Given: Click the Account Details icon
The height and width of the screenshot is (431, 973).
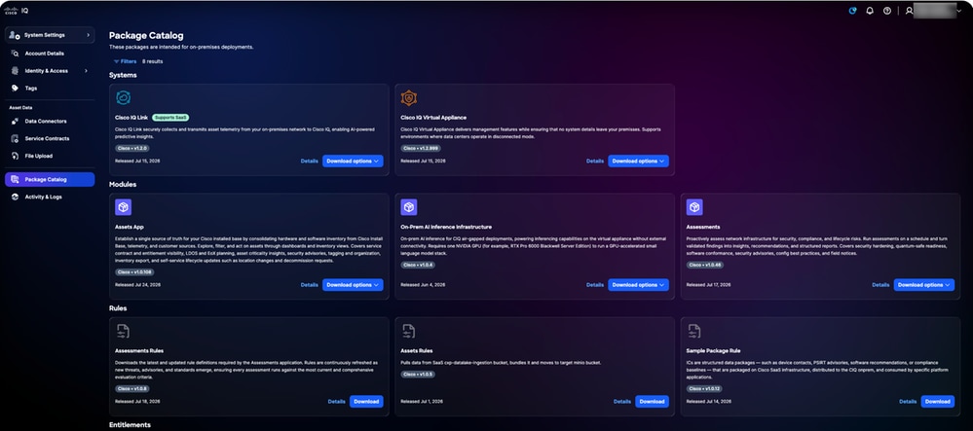Looking at the screenshot, I should [15, 54].
